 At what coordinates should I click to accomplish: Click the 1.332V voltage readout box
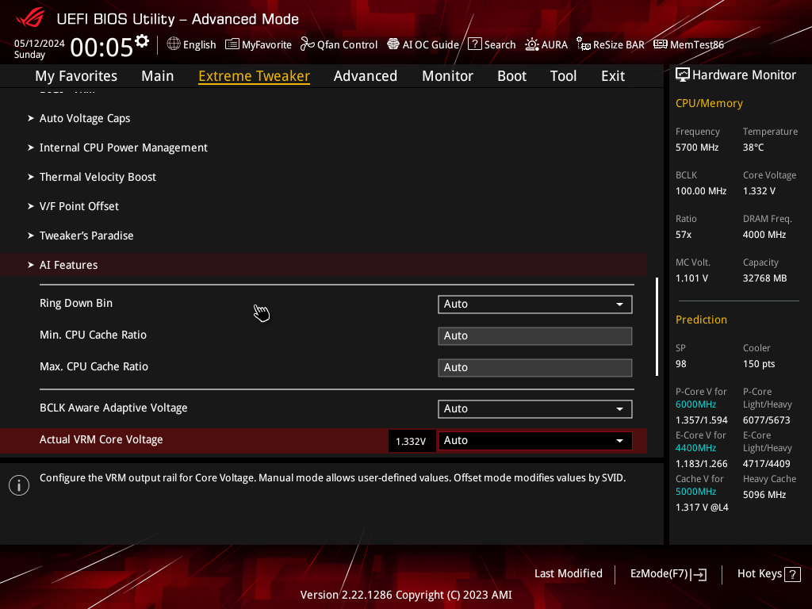click(x=412, y=441)
